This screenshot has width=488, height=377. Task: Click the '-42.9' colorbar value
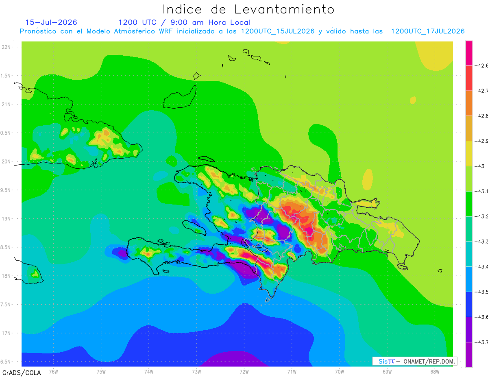(x=481, y=141)
